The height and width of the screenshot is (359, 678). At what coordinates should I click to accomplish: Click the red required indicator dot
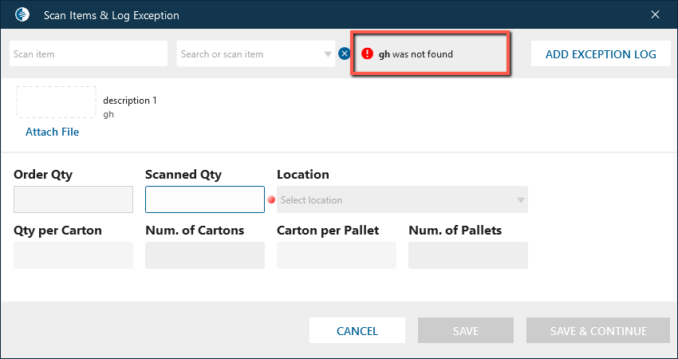271,200
